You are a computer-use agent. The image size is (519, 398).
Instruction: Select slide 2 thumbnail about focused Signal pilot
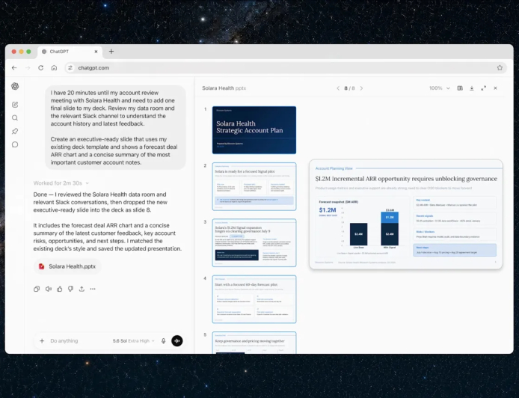point(254,186)
